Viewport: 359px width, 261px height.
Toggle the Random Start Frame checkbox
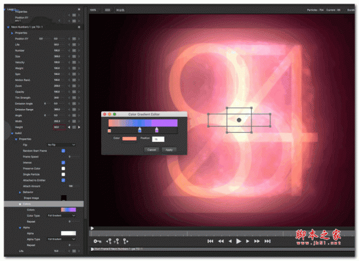[x=63, y=151]
